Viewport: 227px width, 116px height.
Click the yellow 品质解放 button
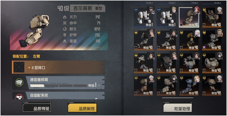pyautogui.click(x=82, y=107)
